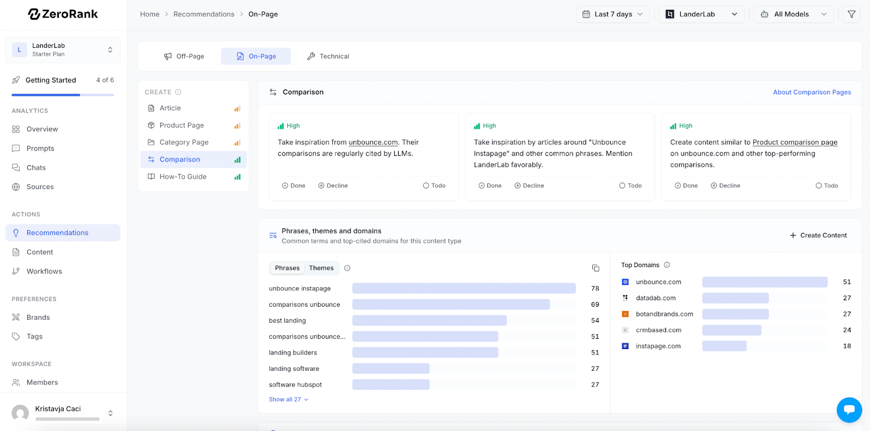Click the Recommendations lightbulb icon
870x431 pixels.
coord(16,233)
